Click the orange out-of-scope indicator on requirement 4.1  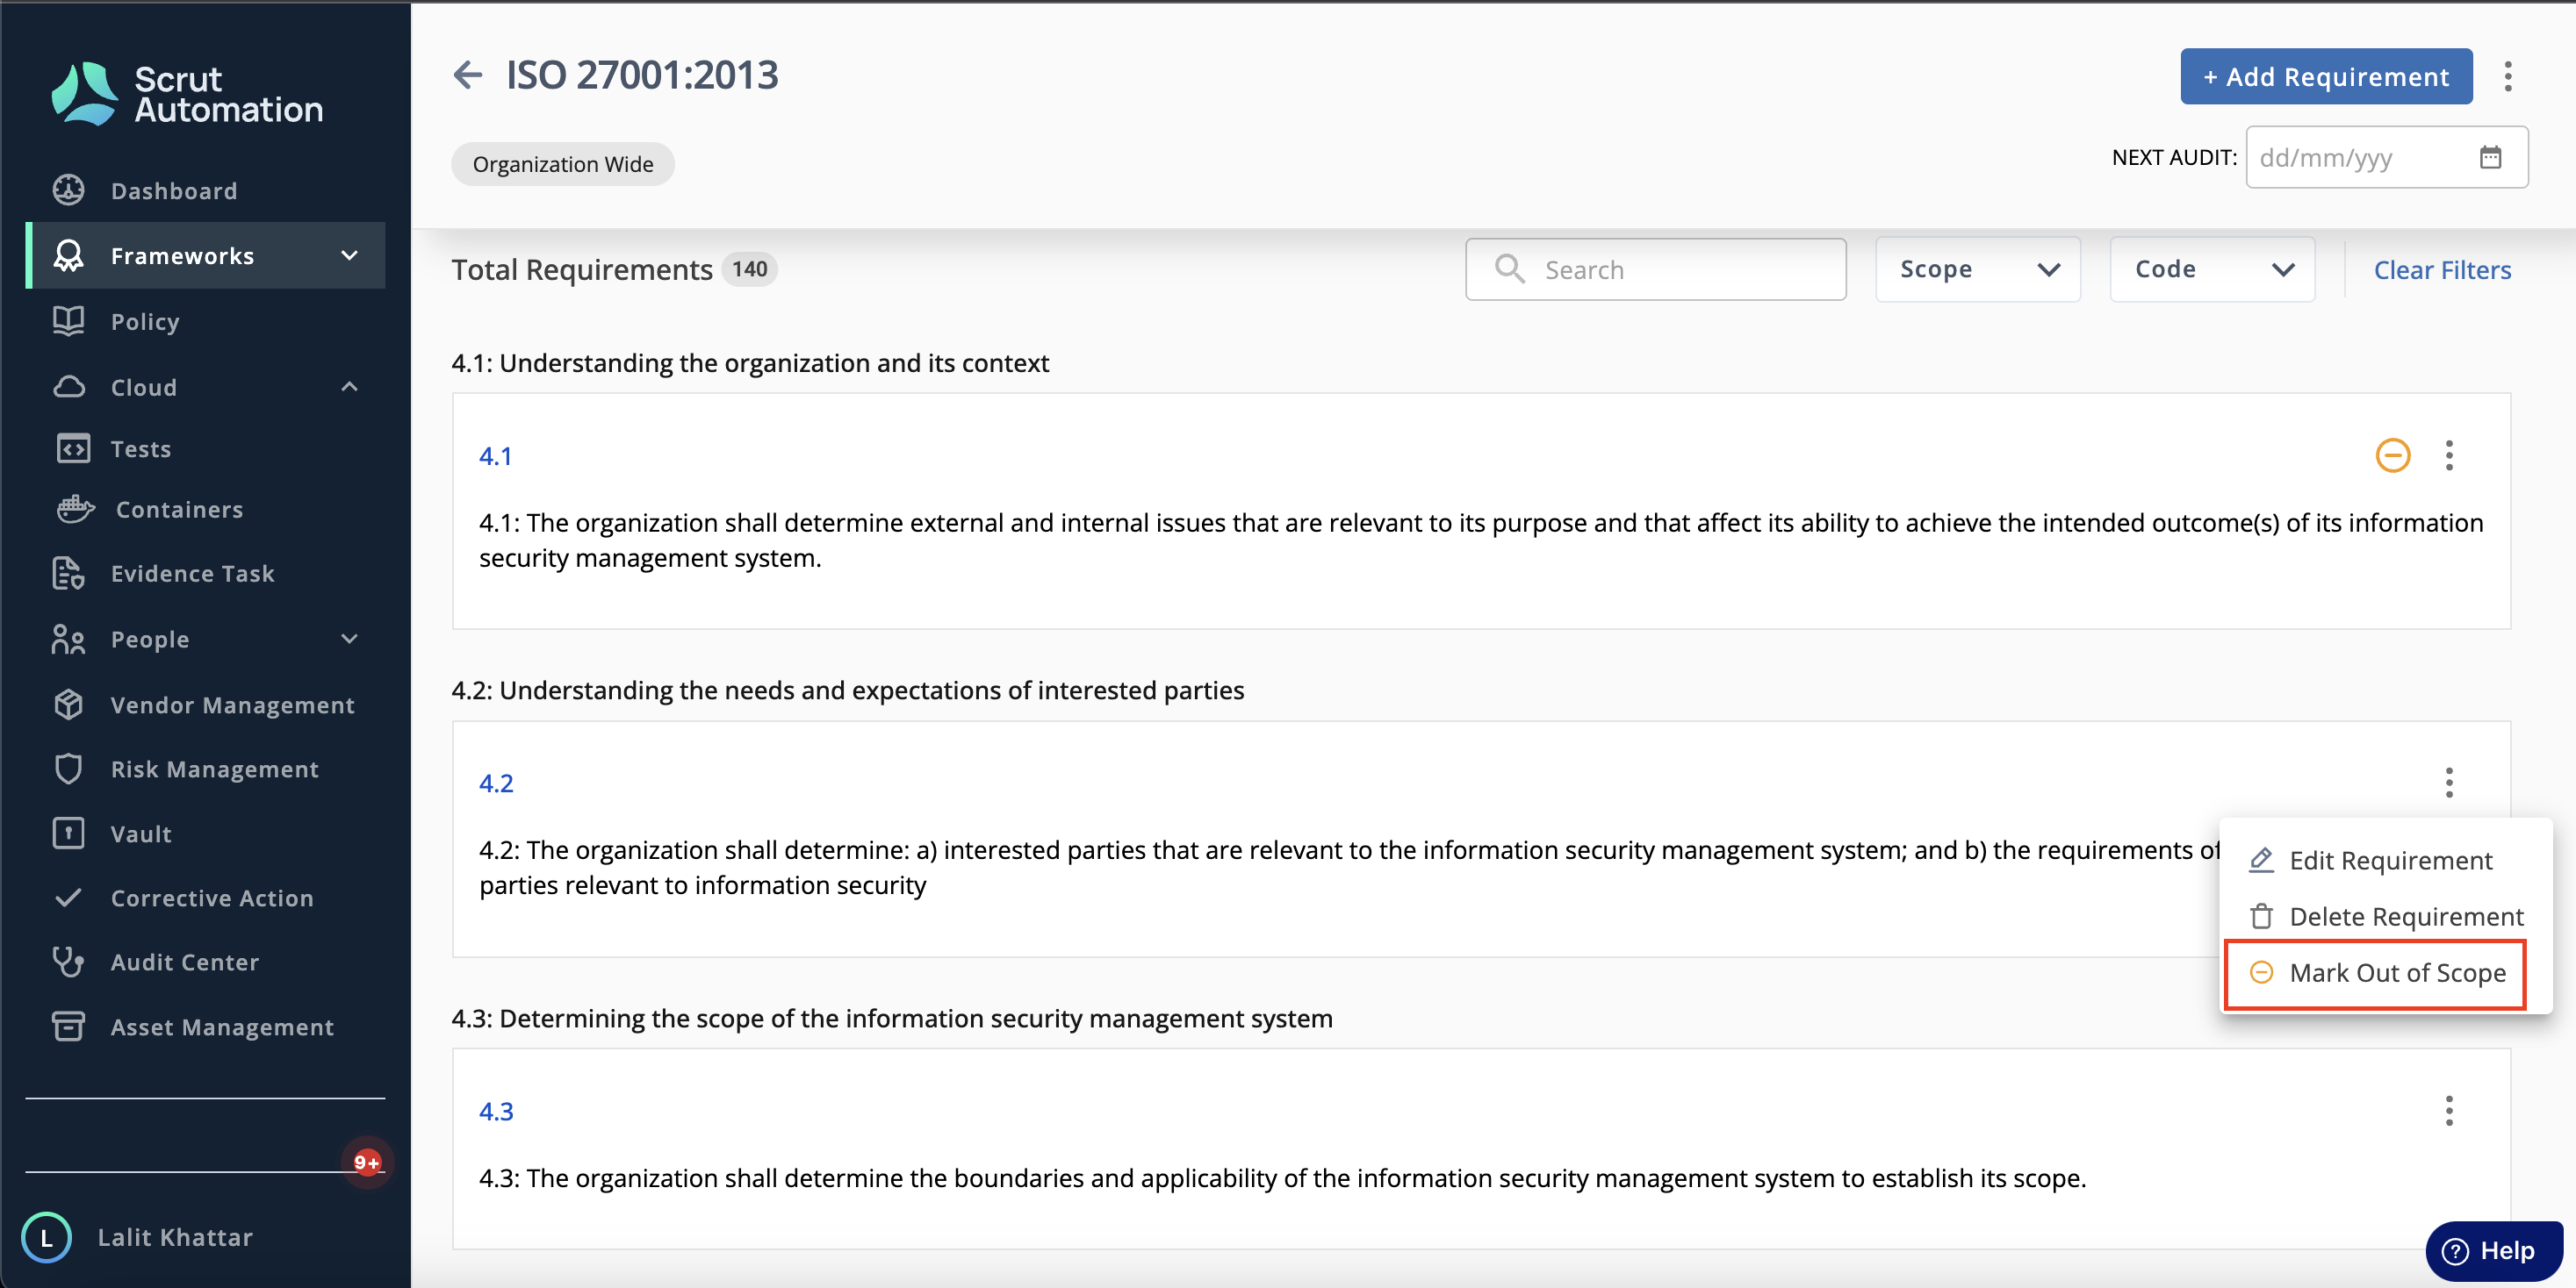2393,455
